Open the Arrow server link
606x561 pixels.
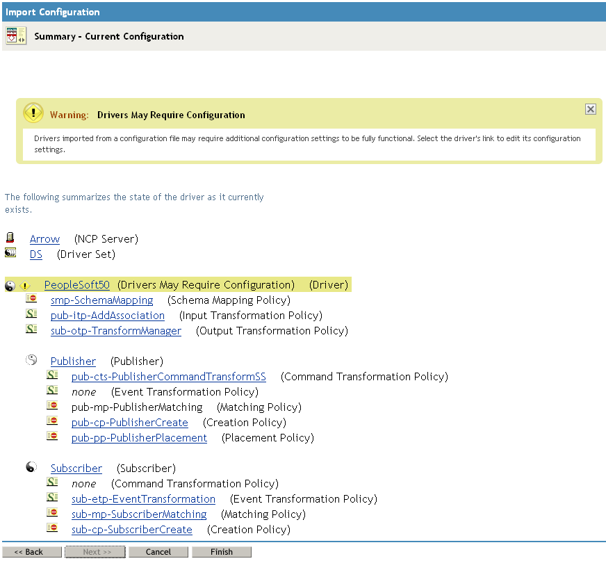point(44,239)
